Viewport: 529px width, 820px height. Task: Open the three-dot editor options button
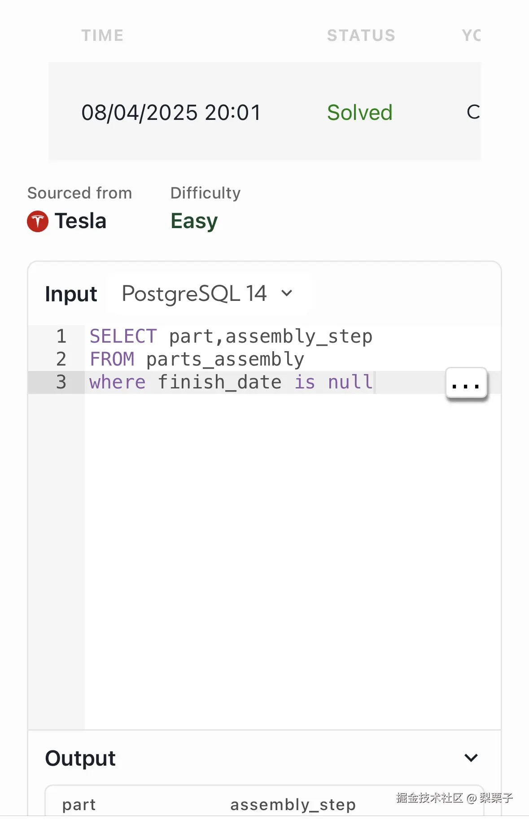click(466, 383)
